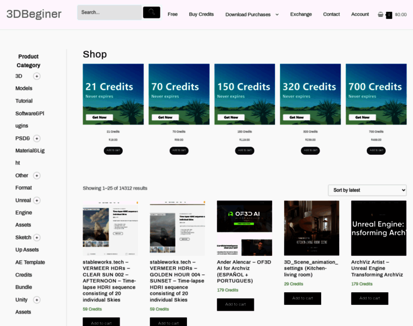Image resolution: width=413 pixels, height=326 pixels.
Task: Open the 700 Credits banner image
Action: click(376, 95)
